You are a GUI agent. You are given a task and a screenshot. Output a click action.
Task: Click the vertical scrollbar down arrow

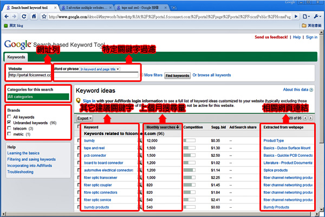321,209
